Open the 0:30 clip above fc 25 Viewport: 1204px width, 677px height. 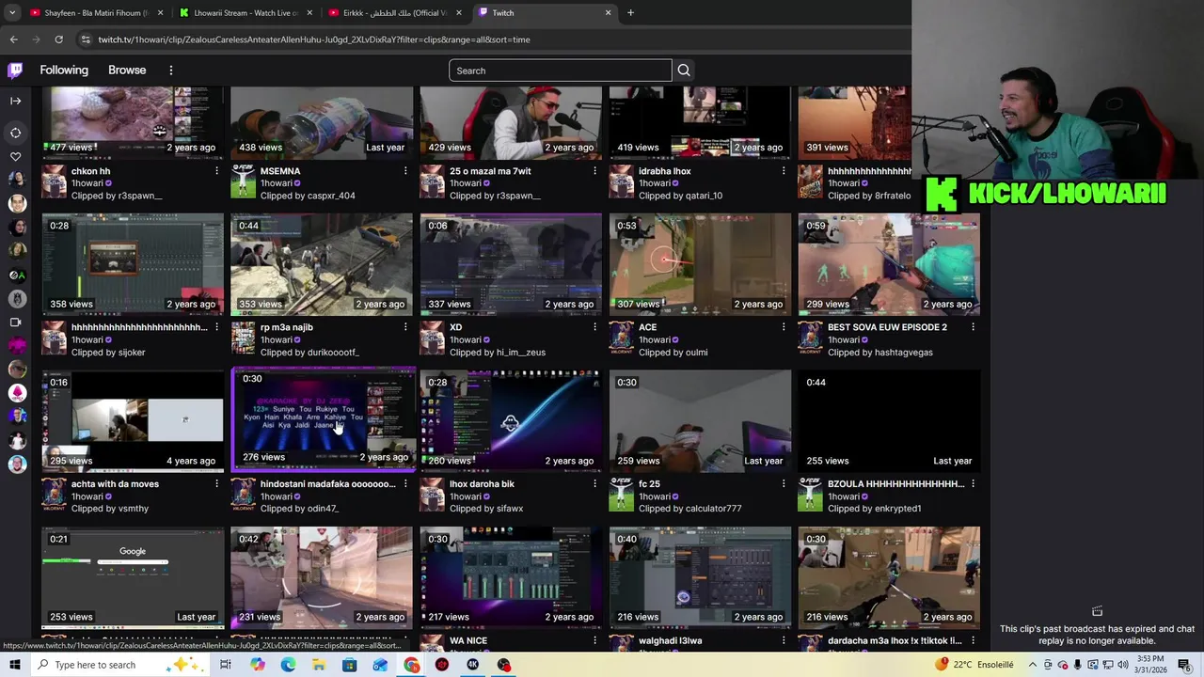point(700,420)
